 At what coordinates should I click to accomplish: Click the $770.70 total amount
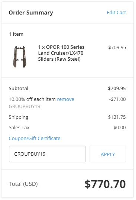click(x=105, y=184)
